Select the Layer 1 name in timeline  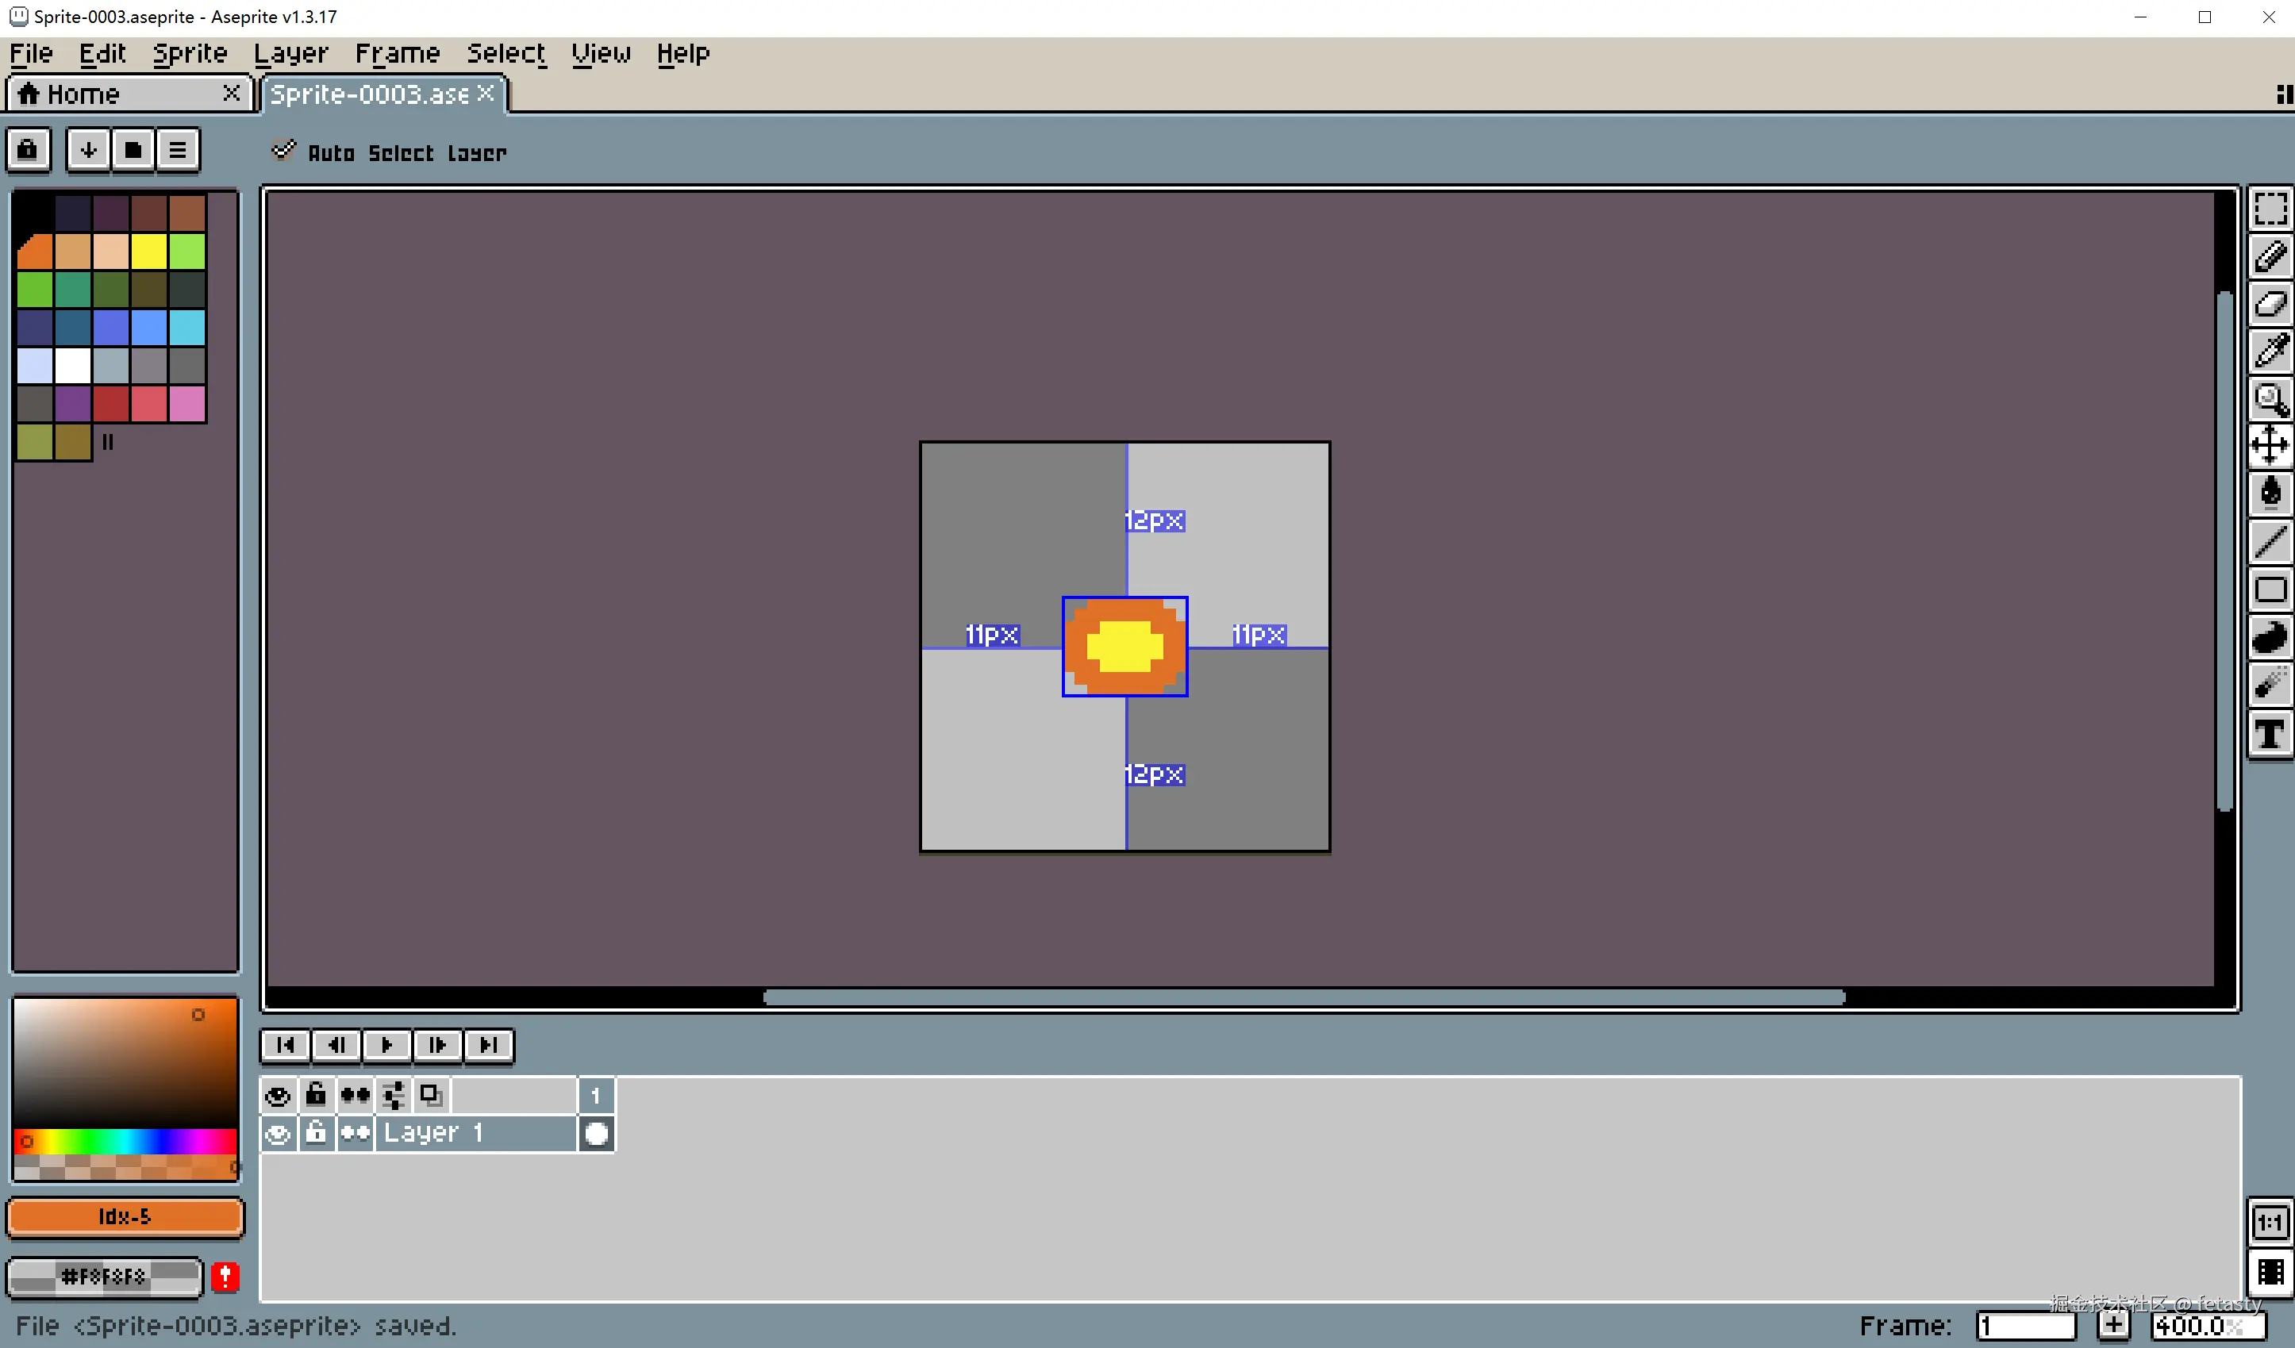(475, 1134)
